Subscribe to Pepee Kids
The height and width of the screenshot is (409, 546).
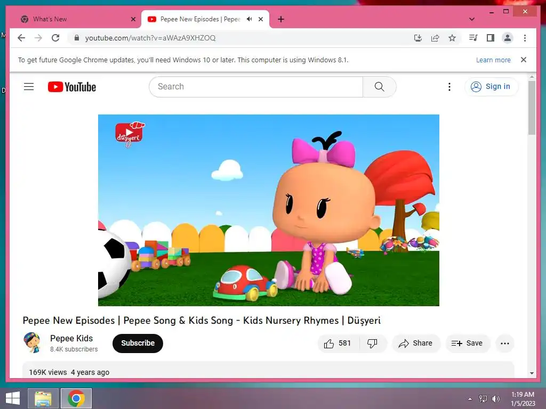[x=138, y=343]
